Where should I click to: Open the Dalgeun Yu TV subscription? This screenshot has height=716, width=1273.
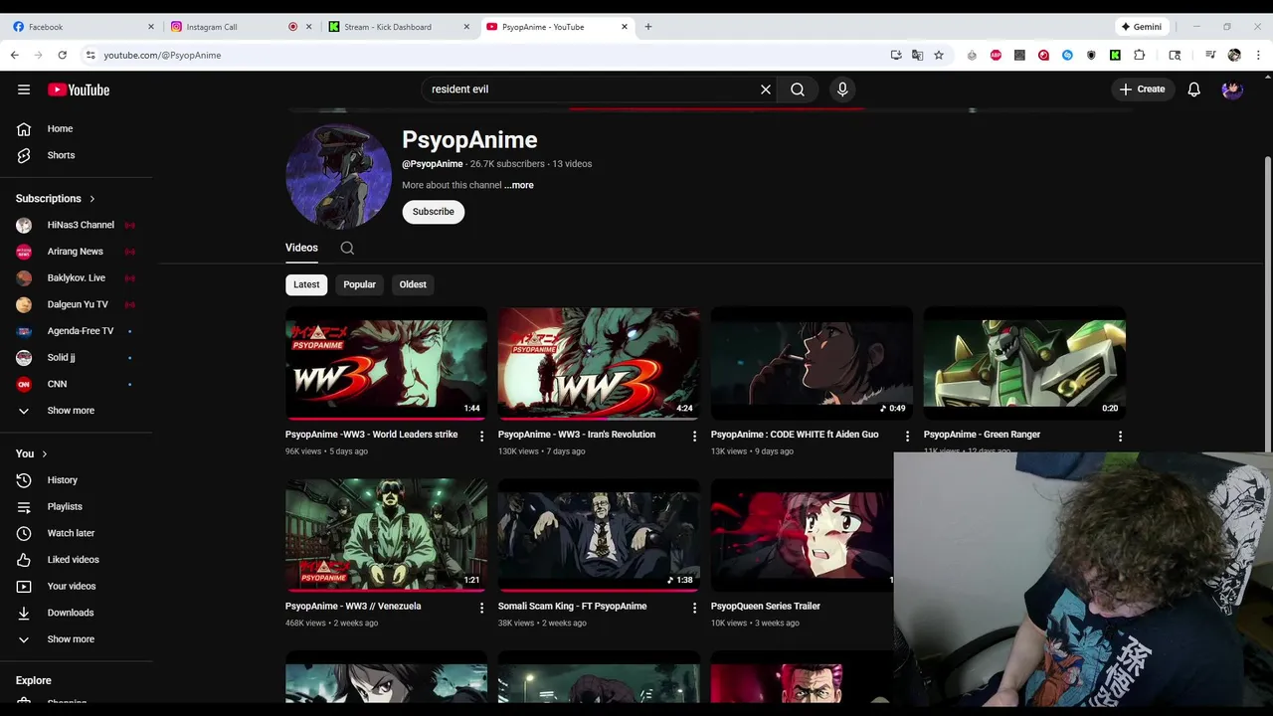point(77,304)
